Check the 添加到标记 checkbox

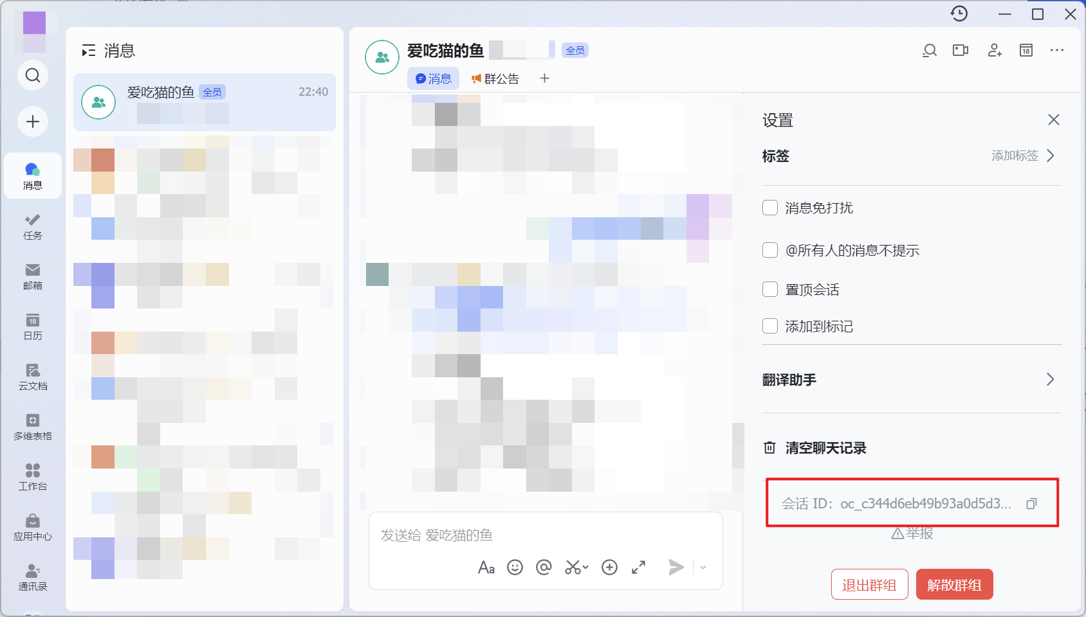pos(770,326)
